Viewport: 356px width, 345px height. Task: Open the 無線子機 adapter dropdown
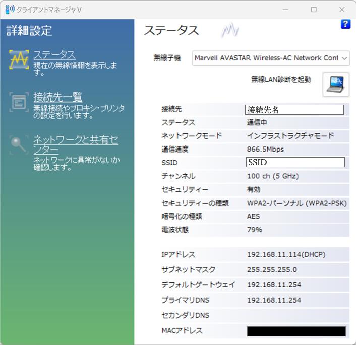(271, 58)
